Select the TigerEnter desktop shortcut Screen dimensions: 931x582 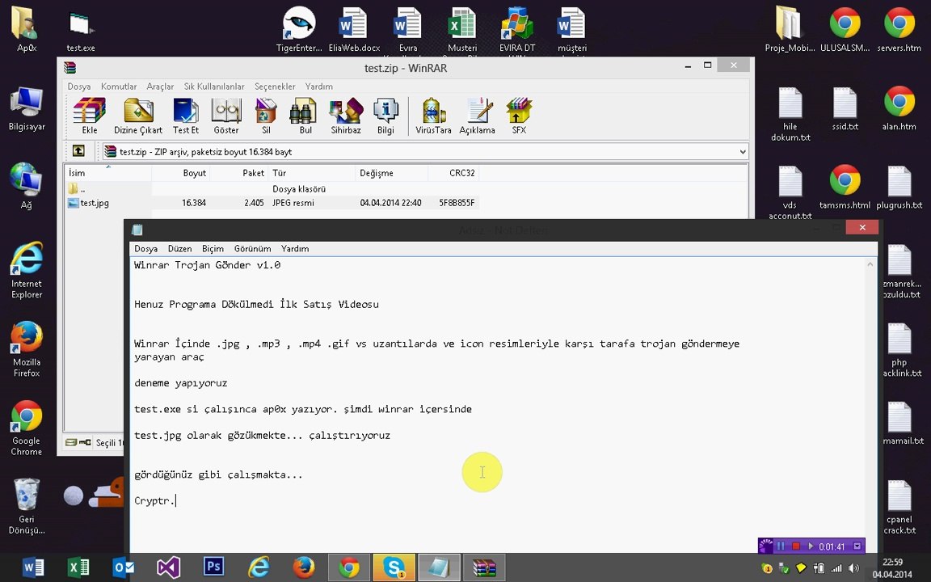click(299, 30)
